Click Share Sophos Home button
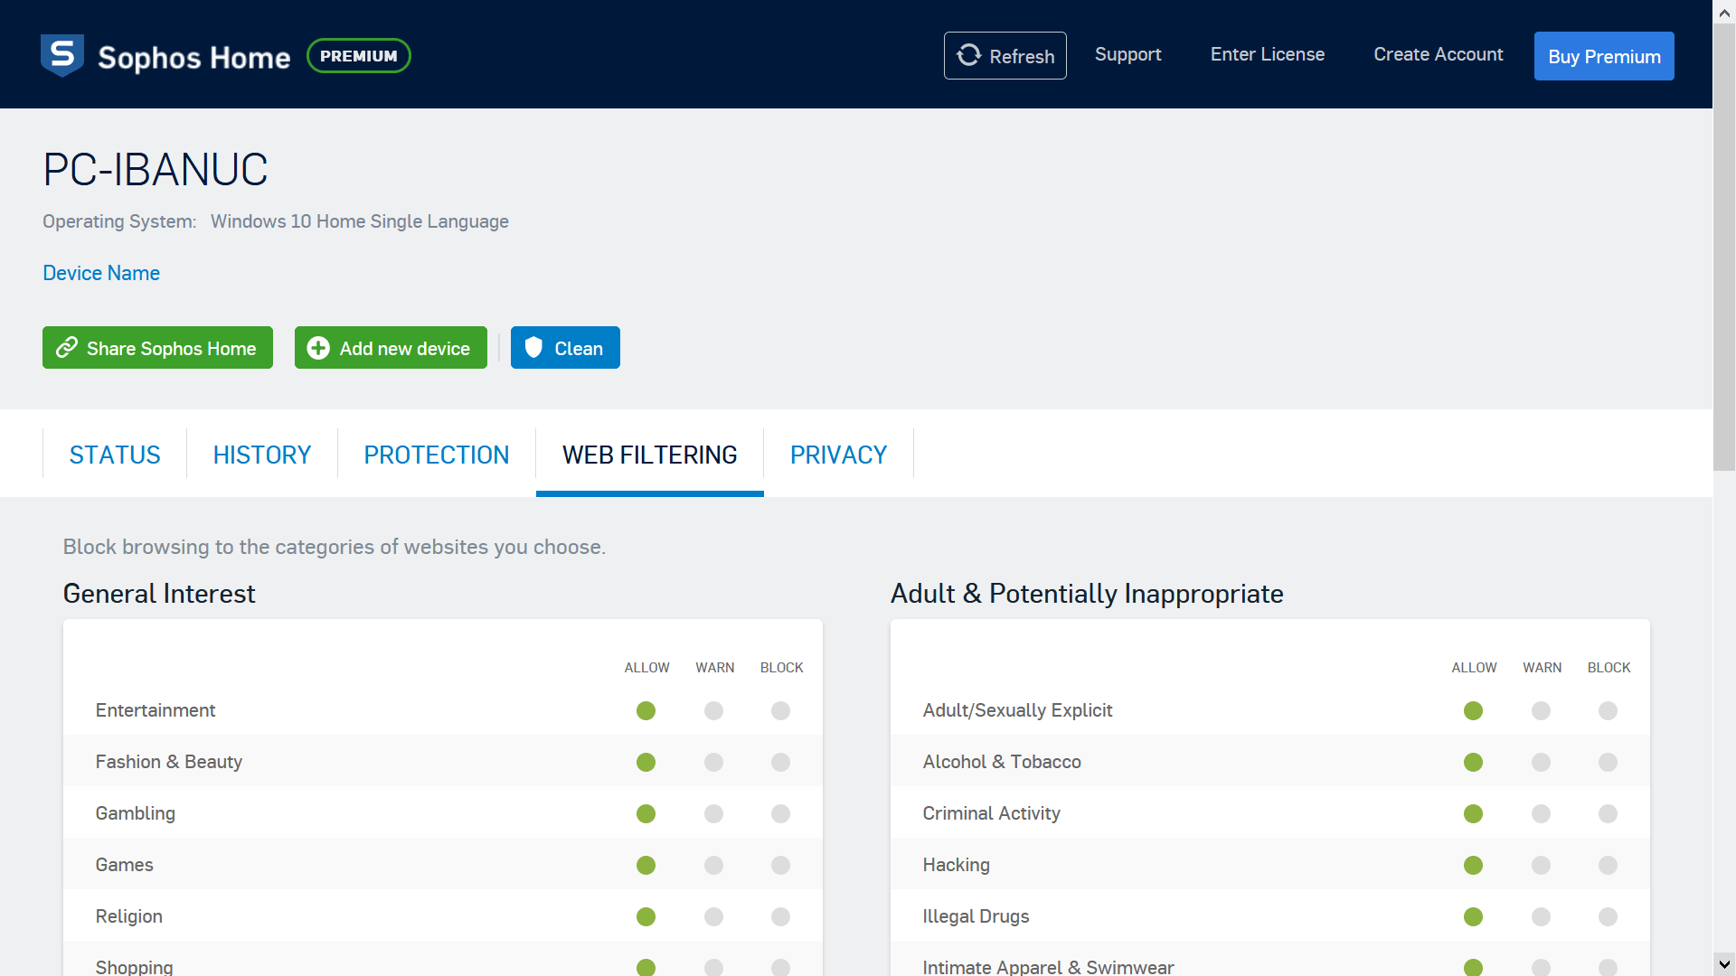Screen dimensions: 1736x976 (x=157, y=348)
